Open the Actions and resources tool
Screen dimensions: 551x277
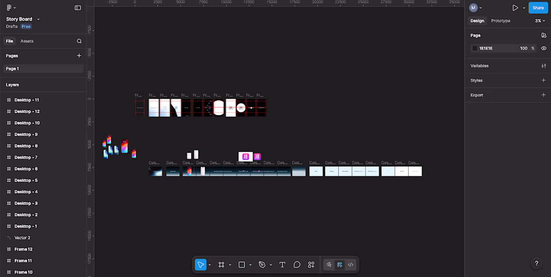(x=311, y=264)
